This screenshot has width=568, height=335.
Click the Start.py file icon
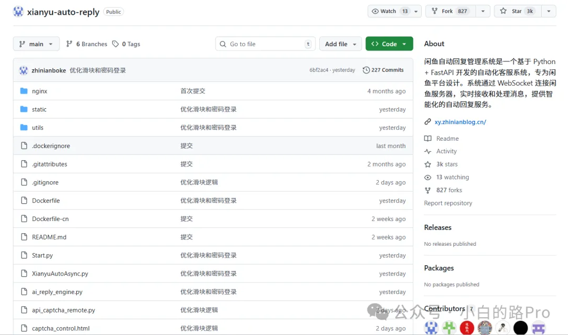coord(24,255)
